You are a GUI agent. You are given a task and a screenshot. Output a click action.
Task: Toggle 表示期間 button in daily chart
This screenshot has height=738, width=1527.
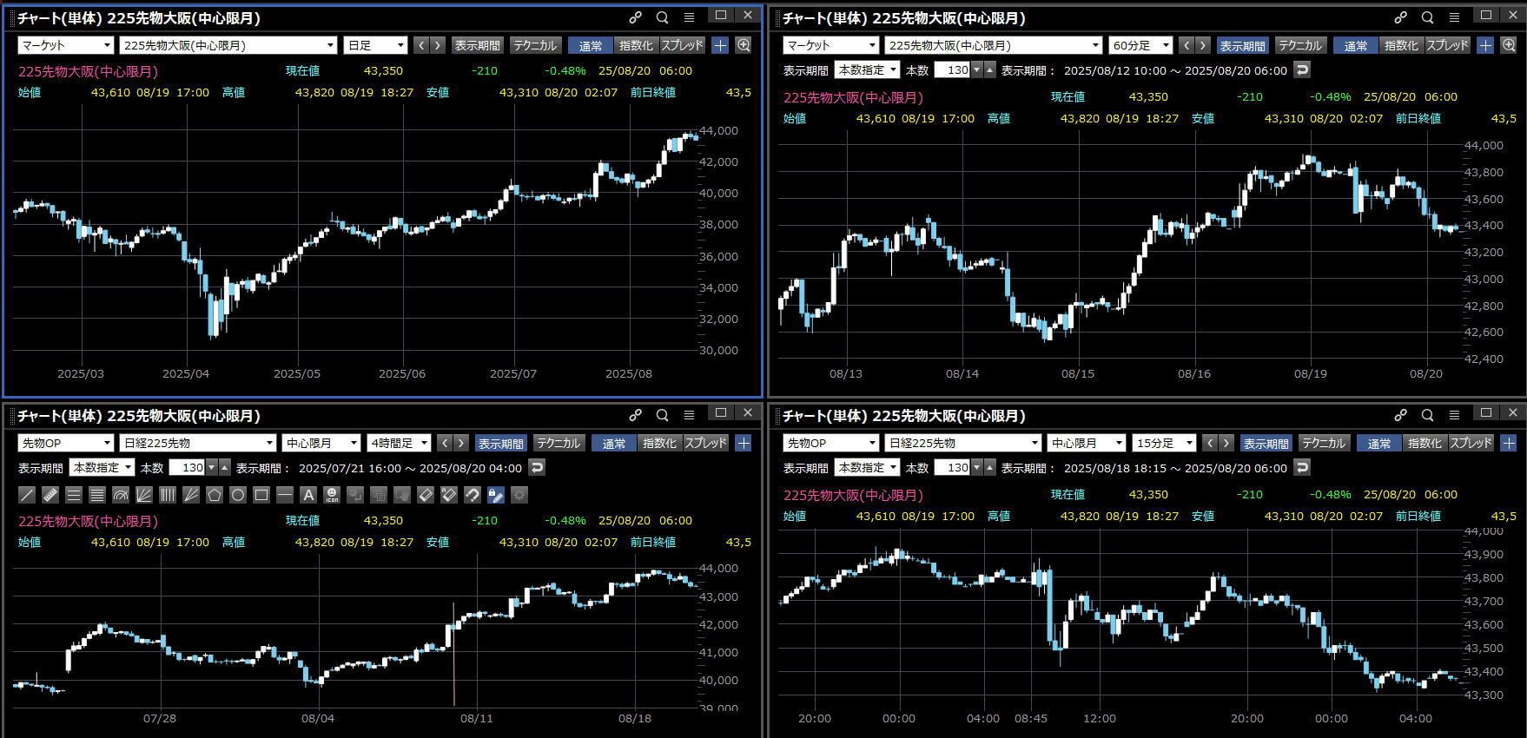point(477,45)
